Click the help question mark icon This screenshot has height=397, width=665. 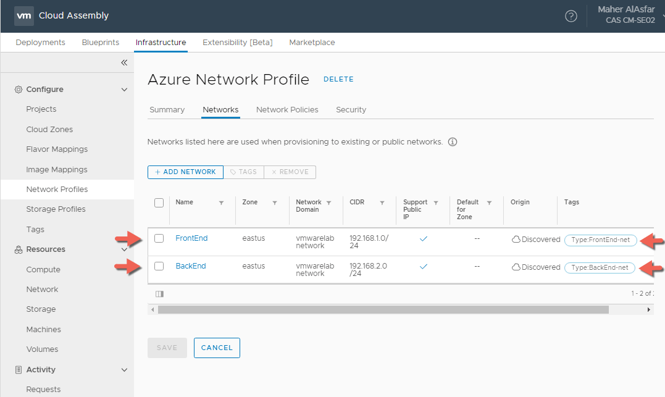click(x=571, y=16)
